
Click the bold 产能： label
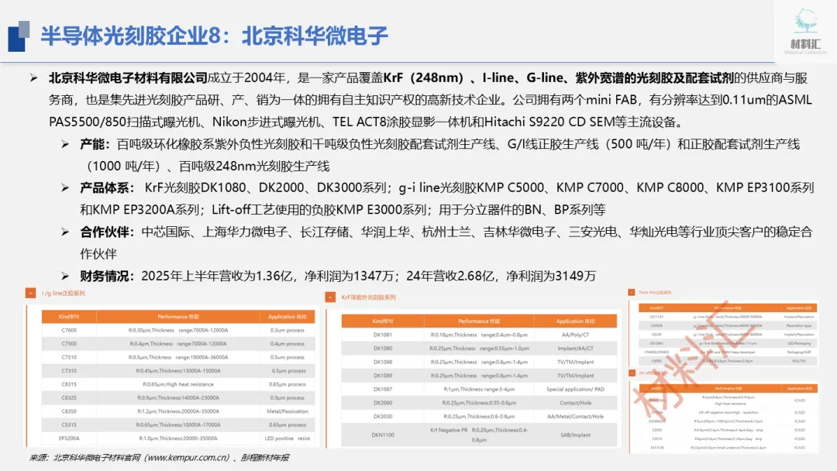(95, 145)
